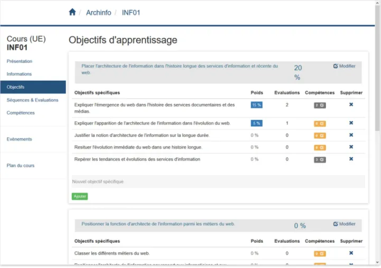Click the scrollbar down arrow

coord(377,263)
